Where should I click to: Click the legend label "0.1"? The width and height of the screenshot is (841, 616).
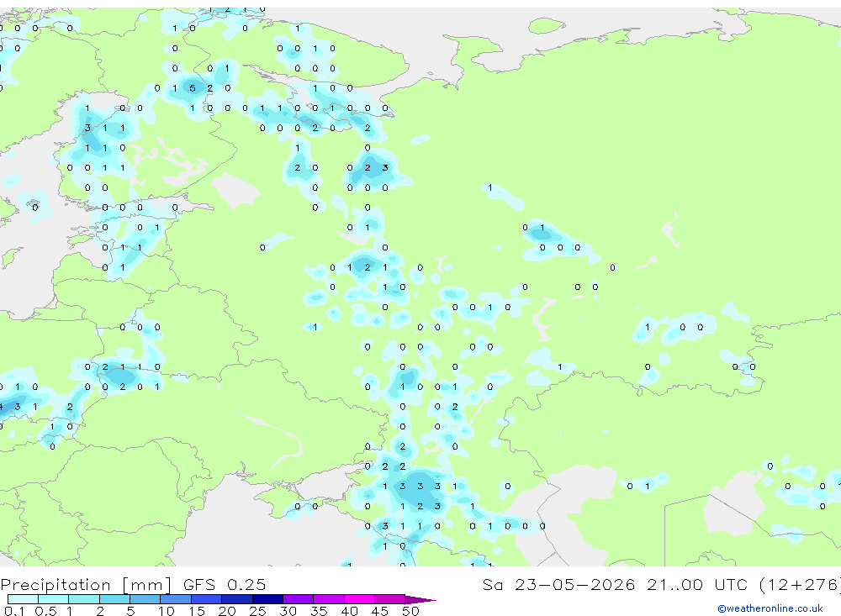pyautogui.click(x=14, y=611)
